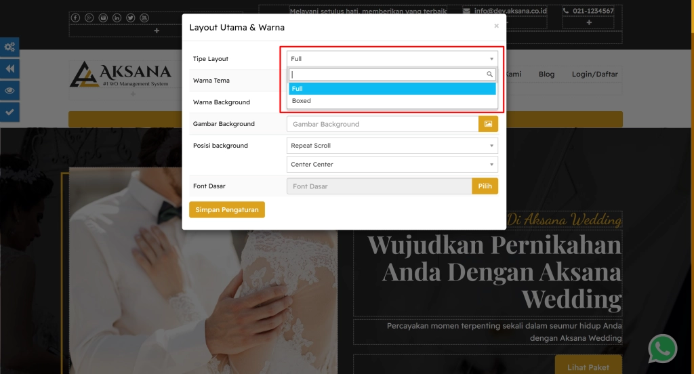Screen dimensions: 694x374
Task: Click the search icon in dropdown filter
Action: [489, 75]
